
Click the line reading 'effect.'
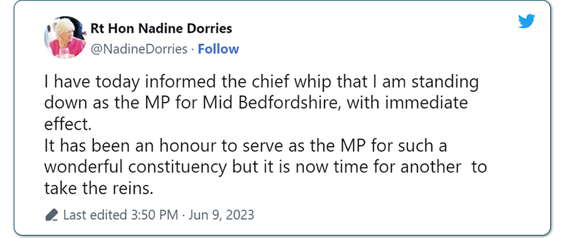point(66,124)
